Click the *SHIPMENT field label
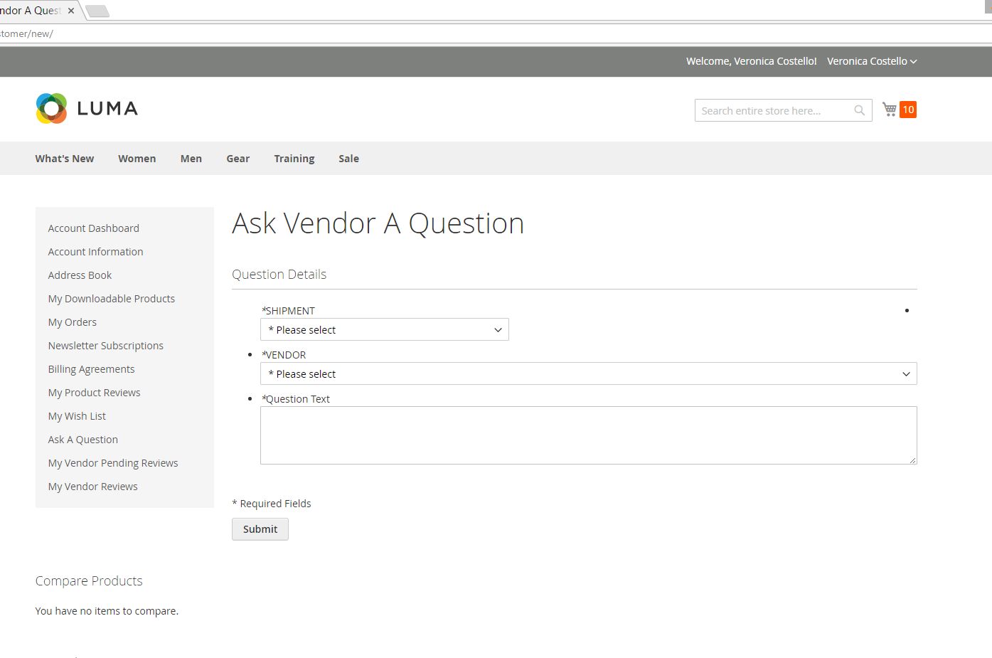The width and height of the screenshot is (992, 658). (288, 311)
